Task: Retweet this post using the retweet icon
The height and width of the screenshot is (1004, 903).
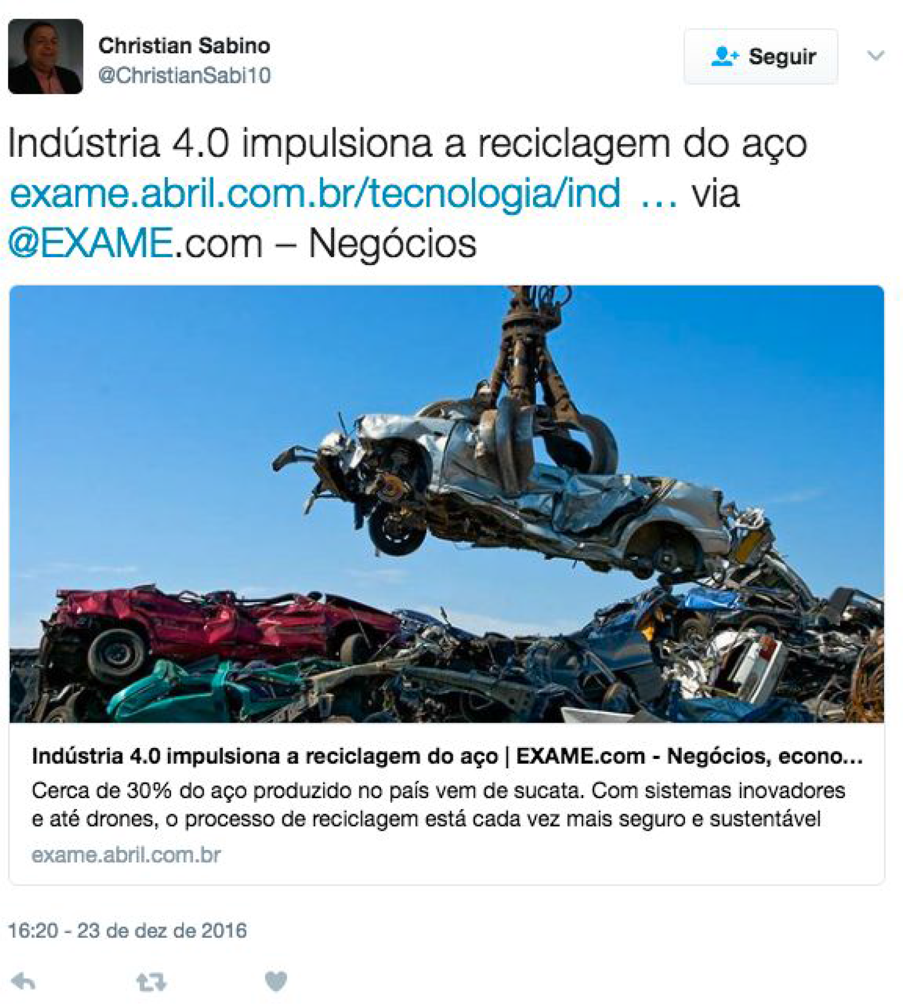Action: click(151, 982)
